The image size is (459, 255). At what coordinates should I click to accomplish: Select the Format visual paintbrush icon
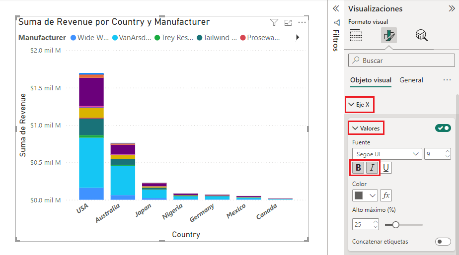pos(389,35)
